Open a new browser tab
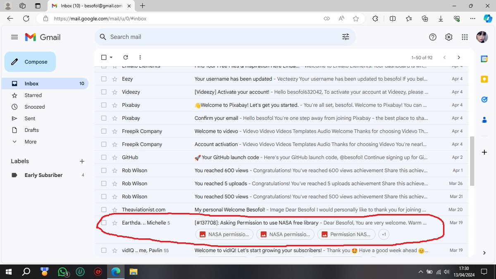 point(143,6)
